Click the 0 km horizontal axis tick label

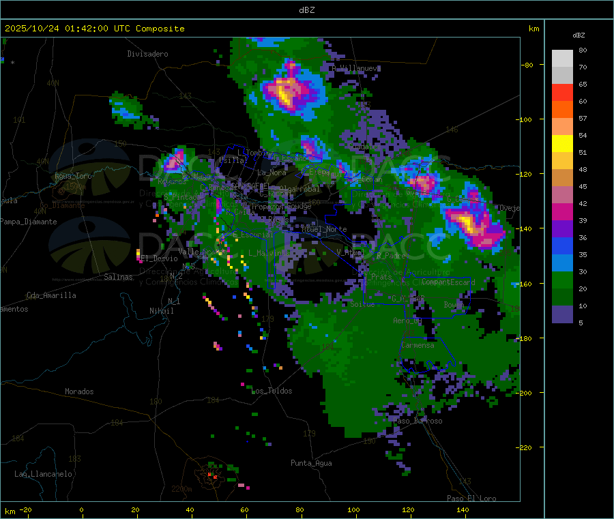click(x=81, y=510)
